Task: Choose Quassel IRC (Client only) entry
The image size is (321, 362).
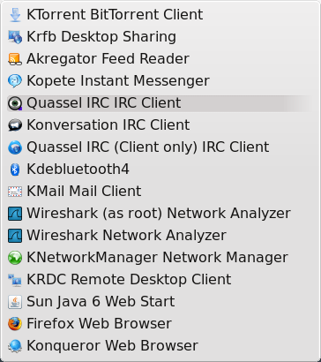Action: (x=160, y=147)
